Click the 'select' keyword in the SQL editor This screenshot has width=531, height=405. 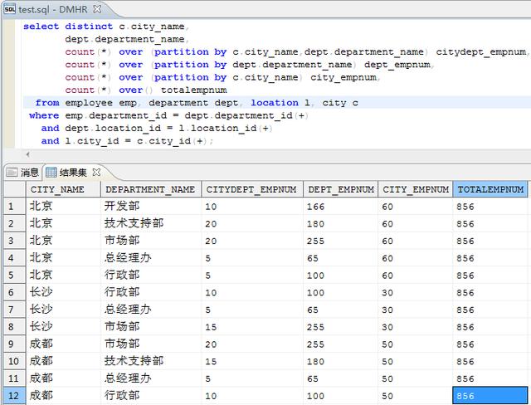(x=41, y=27)
